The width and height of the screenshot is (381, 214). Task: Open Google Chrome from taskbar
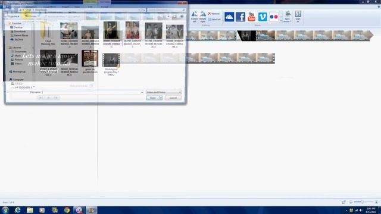coord(67,210)
